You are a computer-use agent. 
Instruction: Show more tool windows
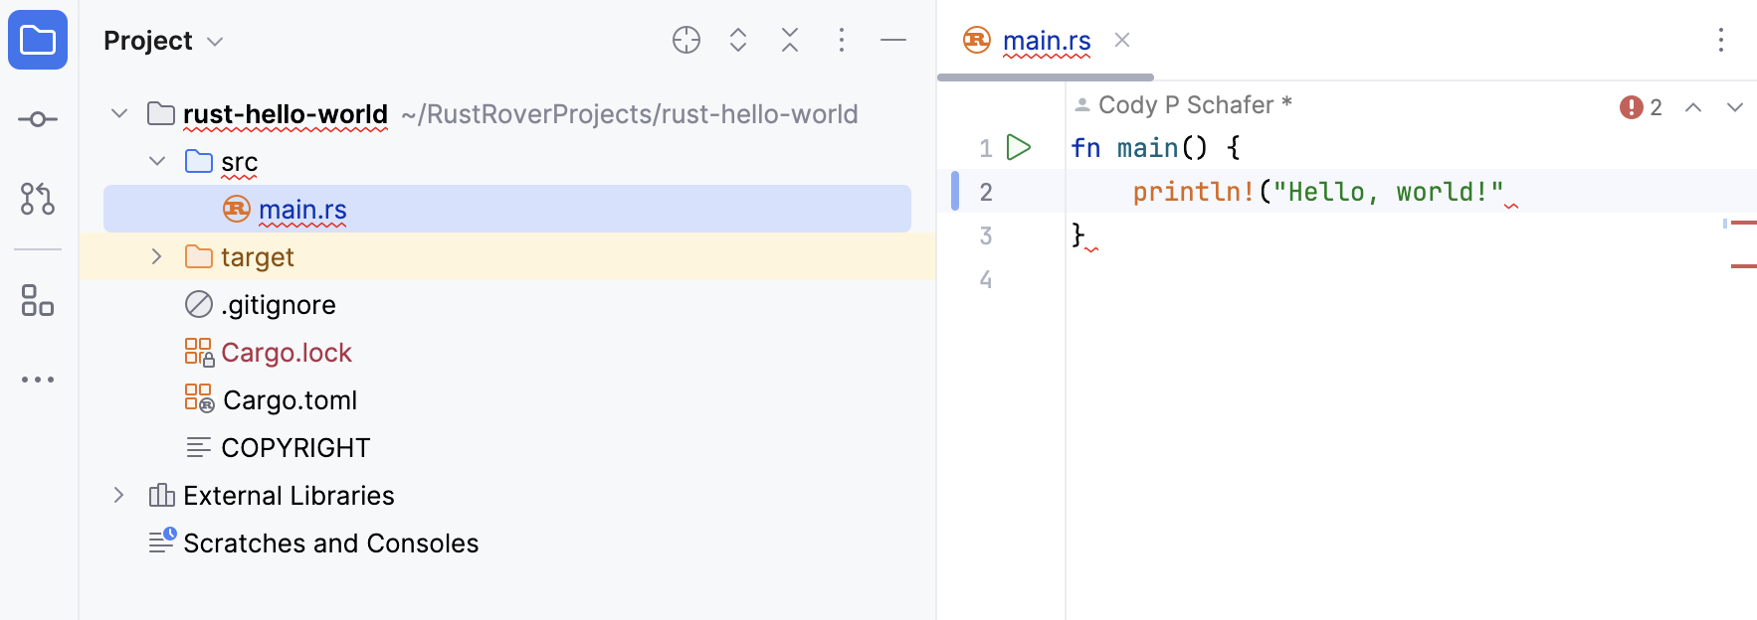[38, 380]
